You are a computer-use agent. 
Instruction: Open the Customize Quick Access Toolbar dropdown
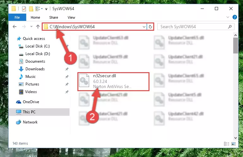(x=46, y=9)
